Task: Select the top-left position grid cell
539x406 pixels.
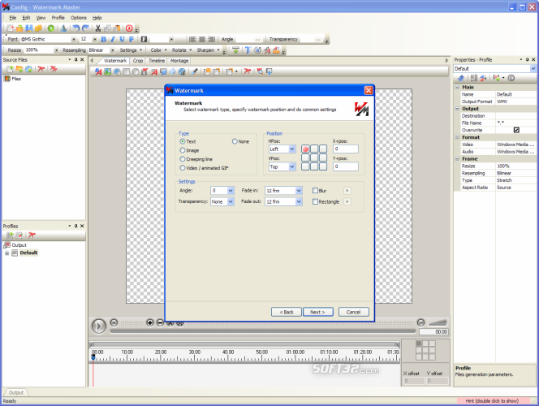Action: 305,149
